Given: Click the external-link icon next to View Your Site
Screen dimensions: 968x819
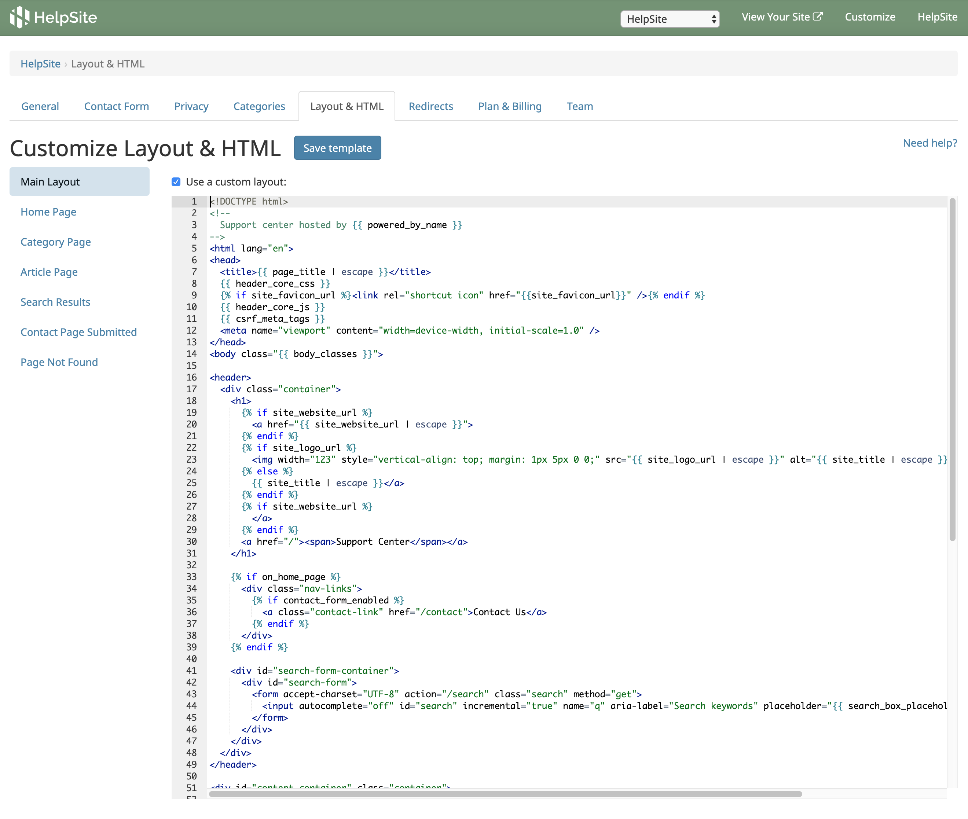Looking at the screenshot, I should (x=818, y=16).
